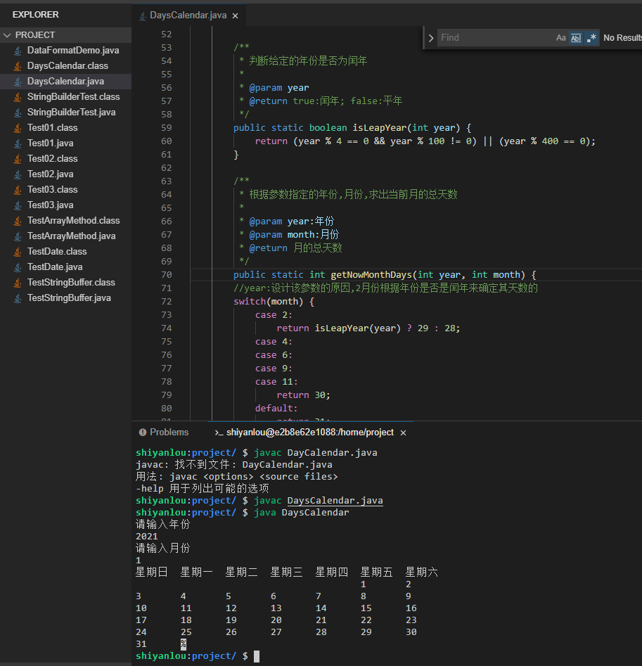642x666 pixels.
Task: Click the terminal prompt icon on terminal tab
Action: pos(219,433)
